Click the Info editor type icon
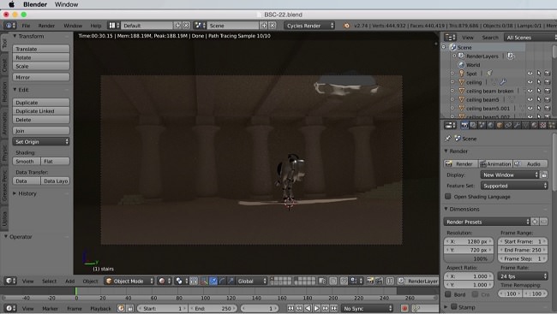Screen dimensions: 557x314 (x=10, y=26)
